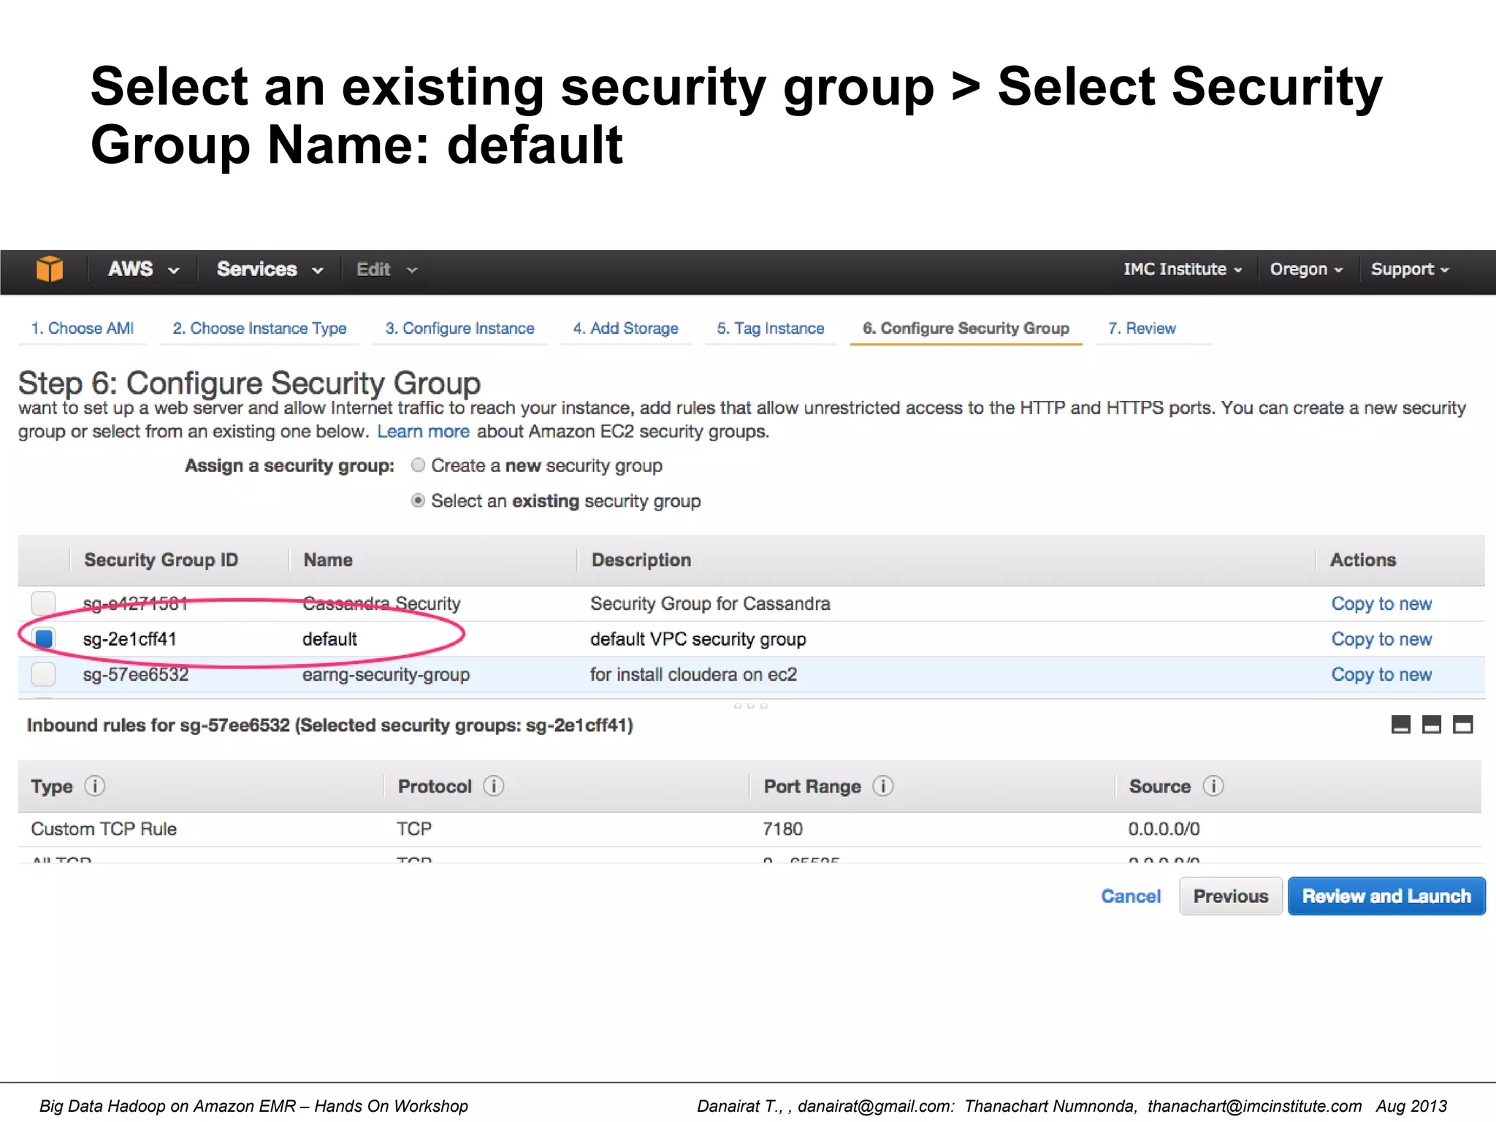The width and height of the screenshot is (1496, 1122).
Task: Click the panel resize handle dots
Action: tap(750, 706)
